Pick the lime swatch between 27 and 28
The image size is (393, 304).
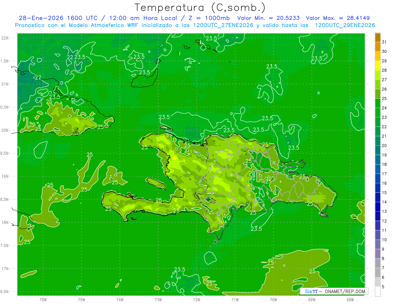coord(378,75)
